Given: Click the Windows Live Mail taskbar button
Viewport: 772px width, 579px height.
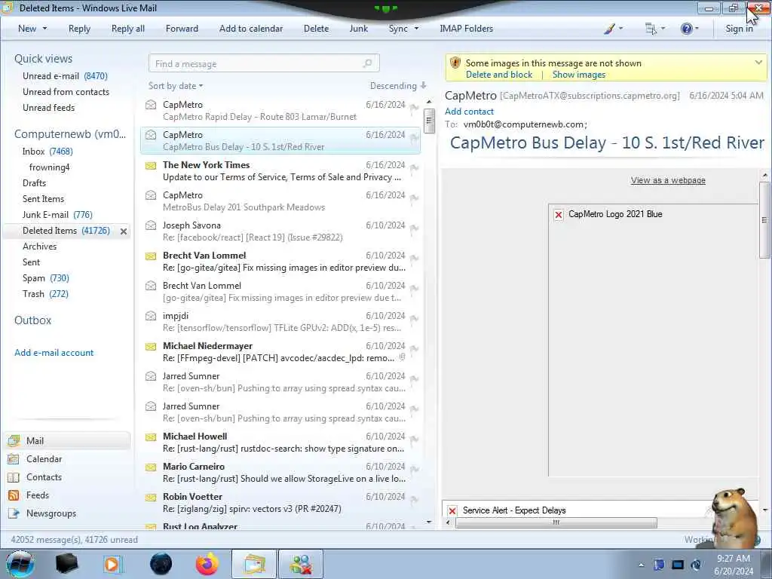Looking at the screenshot, I should coord(253,564).
